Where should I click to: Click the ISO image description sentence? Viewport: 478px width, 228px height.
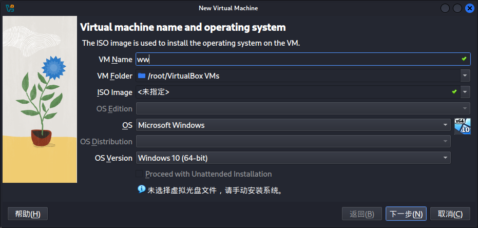tap(191, 43)
